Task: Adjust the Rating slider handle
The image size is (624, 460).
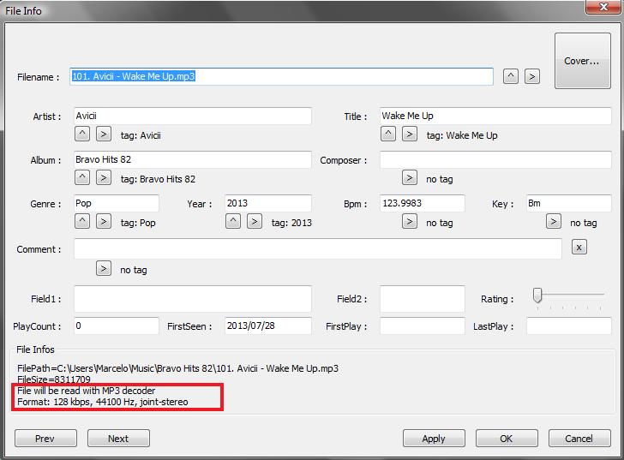Action: point(537,296)
